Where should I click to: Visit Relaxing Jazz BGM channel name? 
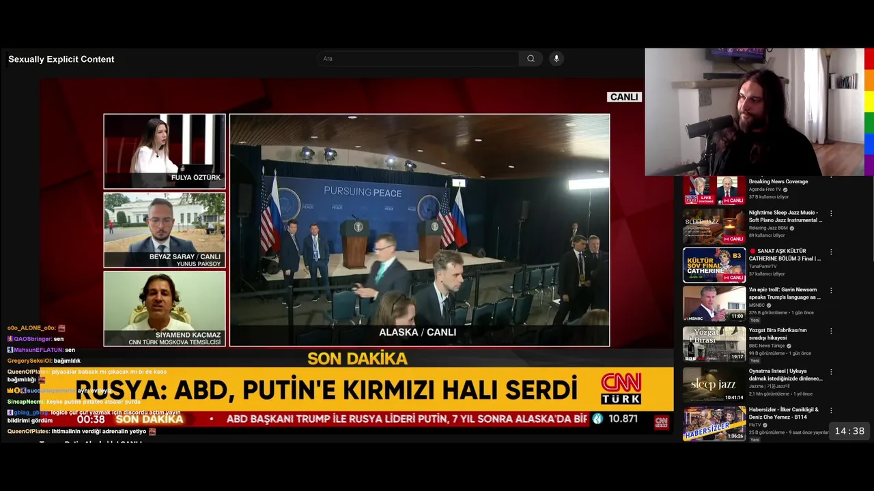768,228
